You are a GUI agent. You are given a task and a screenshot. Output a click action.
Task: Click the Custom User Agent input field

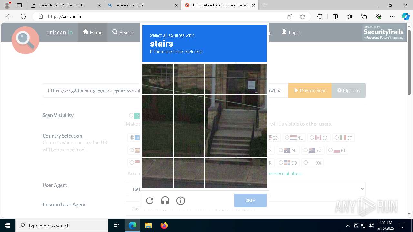(246, 208)
